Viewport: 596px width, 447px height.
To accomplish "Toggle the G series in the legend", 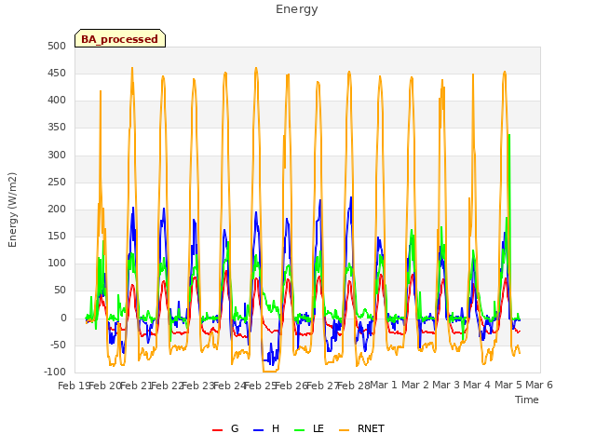I will pos(225,429).
